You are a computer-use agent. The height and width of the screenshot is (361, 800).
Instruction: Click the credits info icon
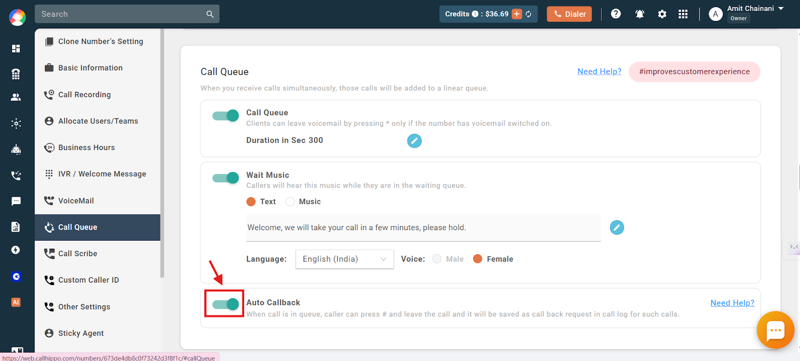pos(475,14)
